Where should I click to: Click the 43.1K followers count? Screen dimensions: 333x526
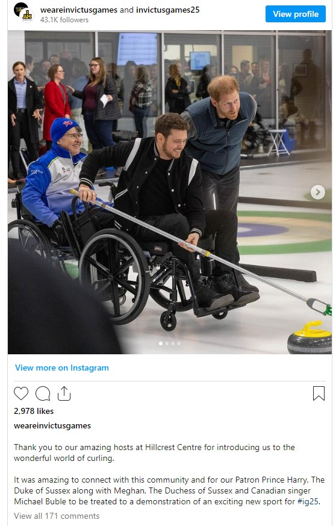[64, 20]
